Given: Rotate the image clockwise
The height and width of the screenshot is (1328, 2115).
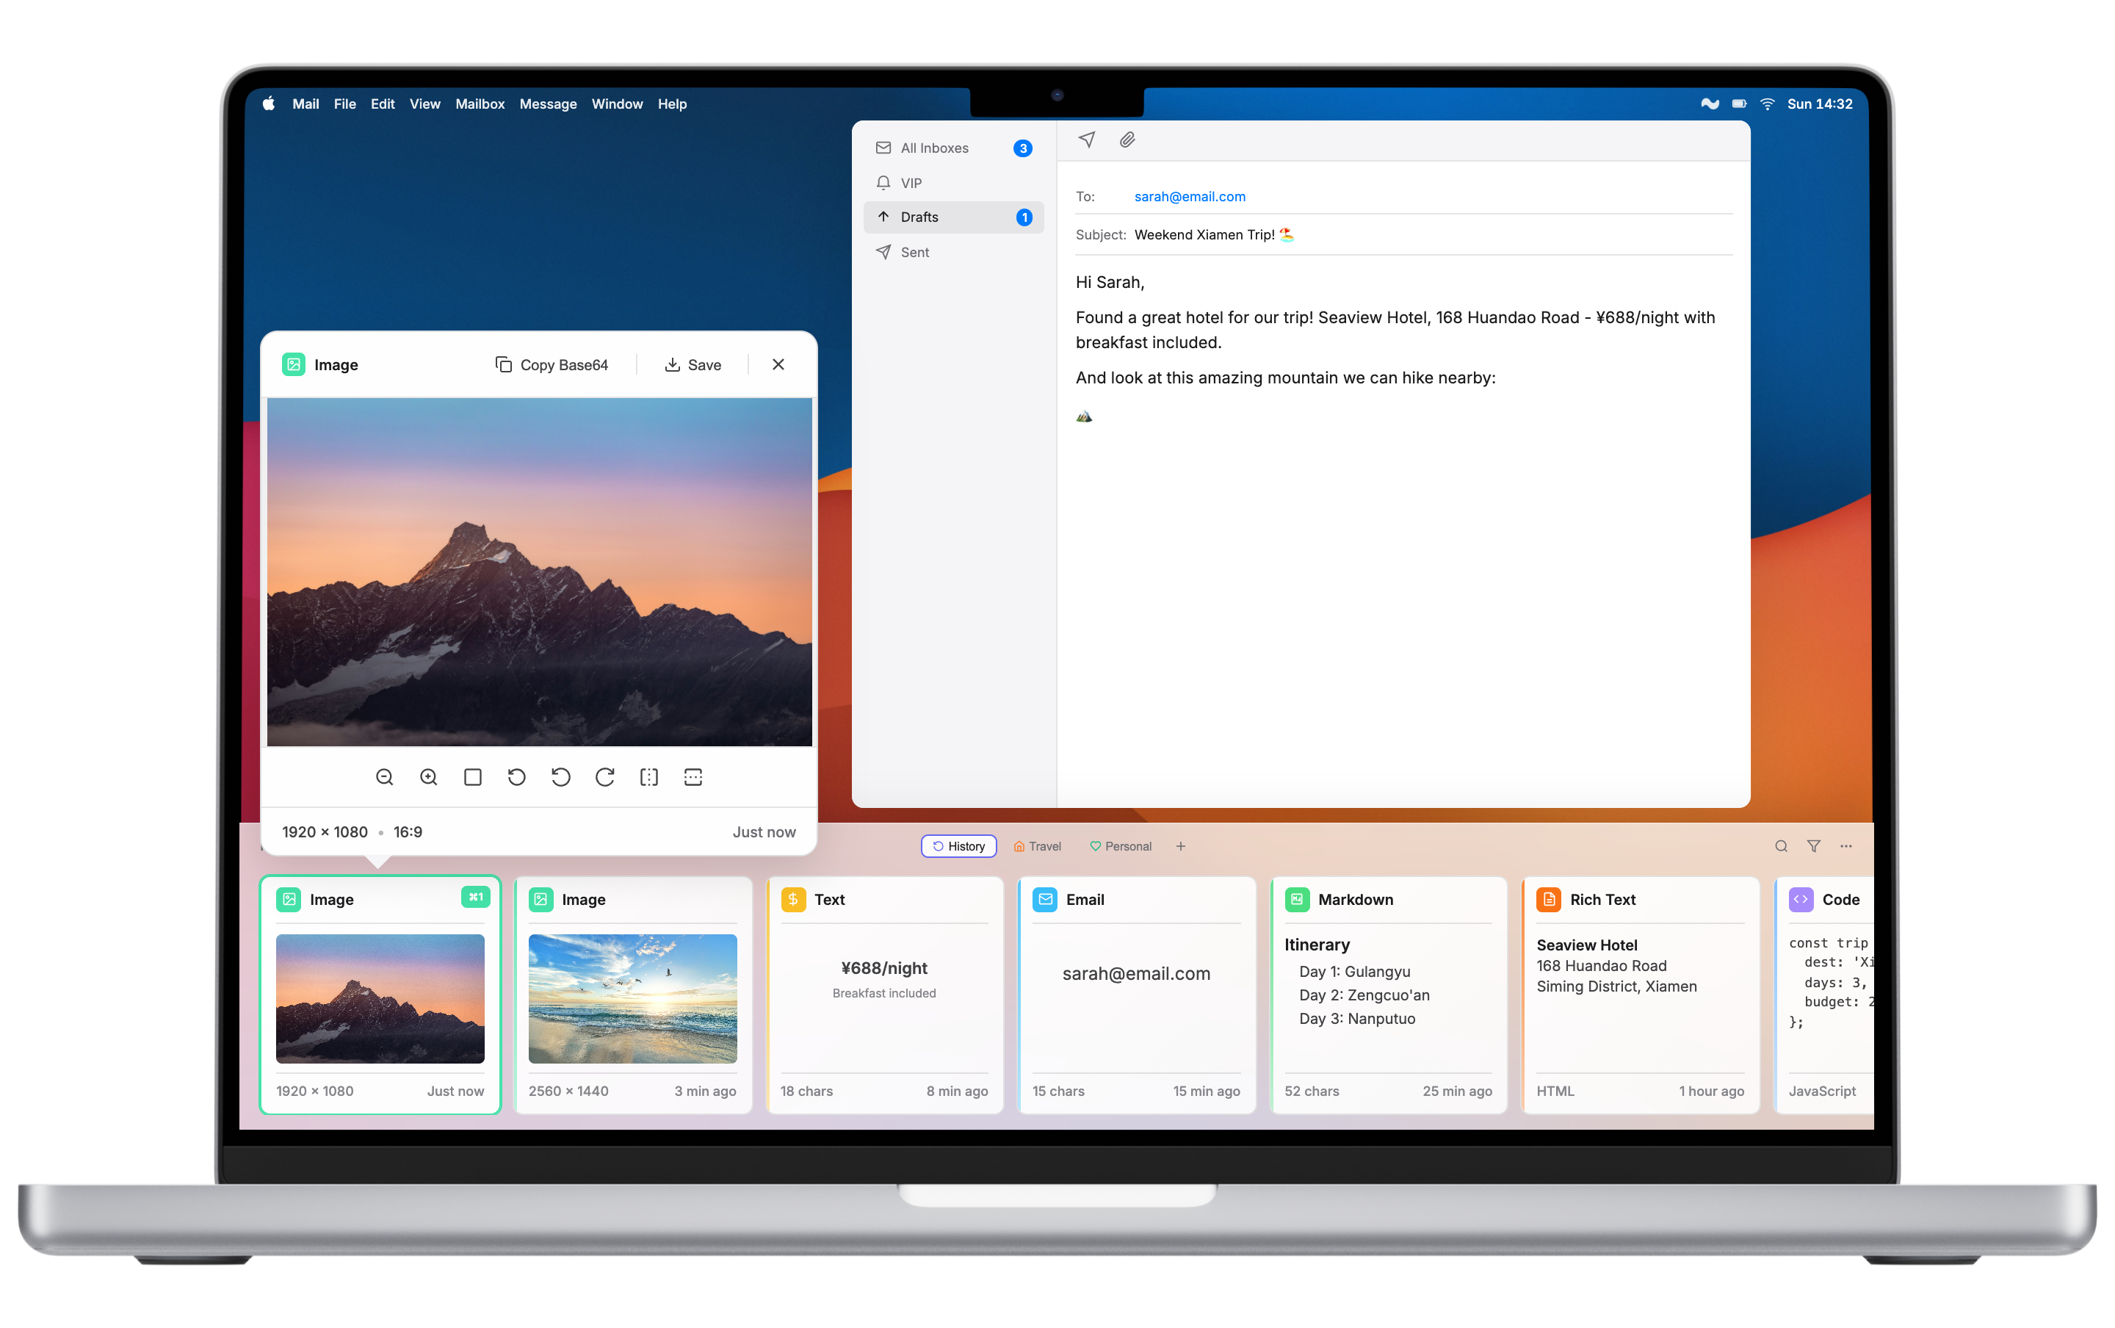Looking at the screenshot, I should pyautogui.click(x=605, y=776).
